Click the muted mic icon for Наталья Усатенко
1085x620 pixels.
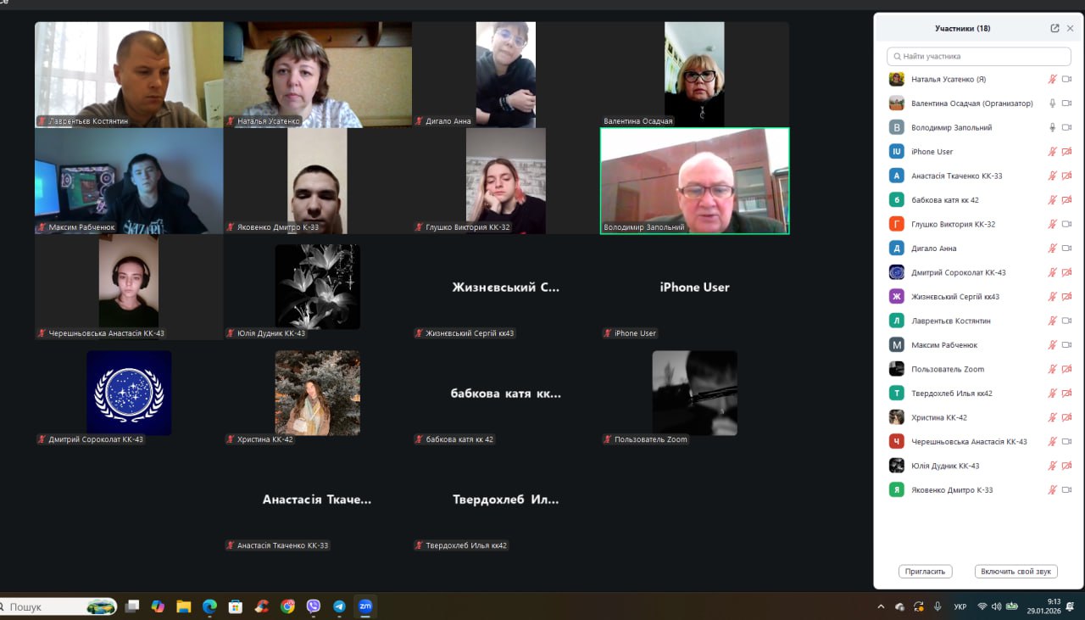(x=1052, y=80)
